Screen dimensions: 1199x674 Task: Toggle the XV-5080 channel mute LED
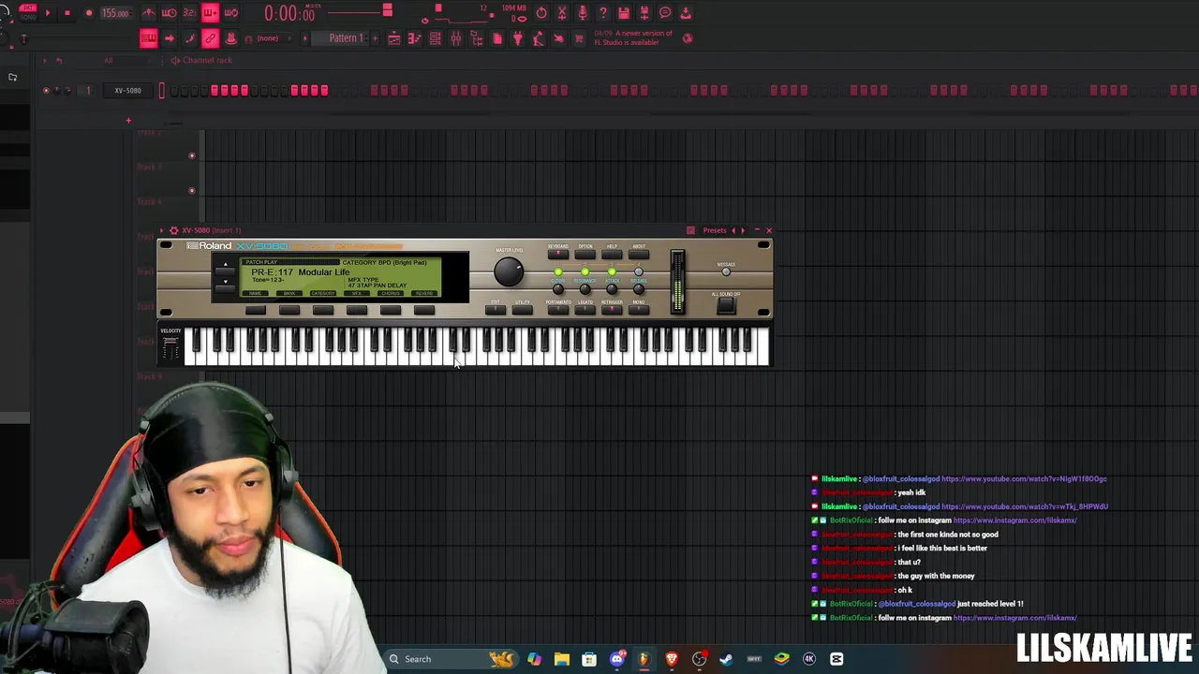tap(46, 90)
